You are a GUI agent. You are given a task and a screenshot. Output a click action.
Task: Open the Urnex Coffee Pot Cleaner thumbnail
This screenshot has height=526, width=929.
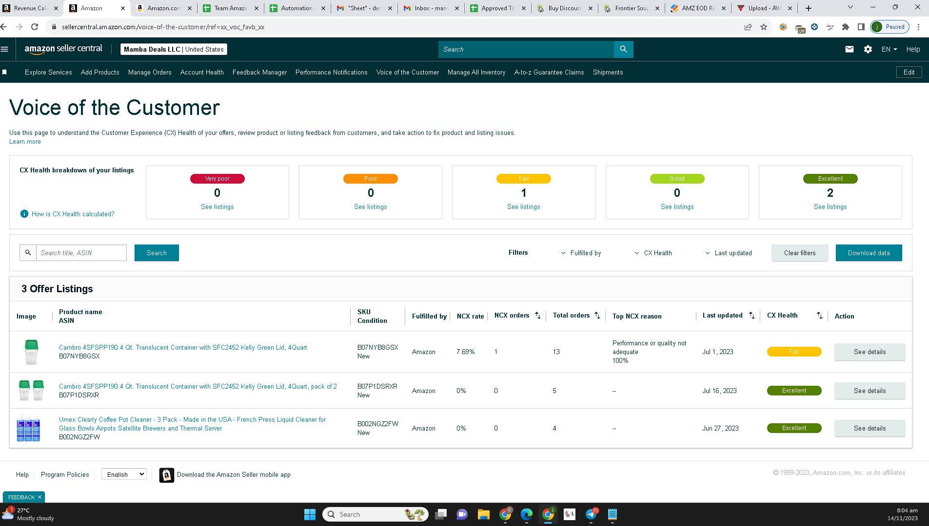tap(28, 428)
